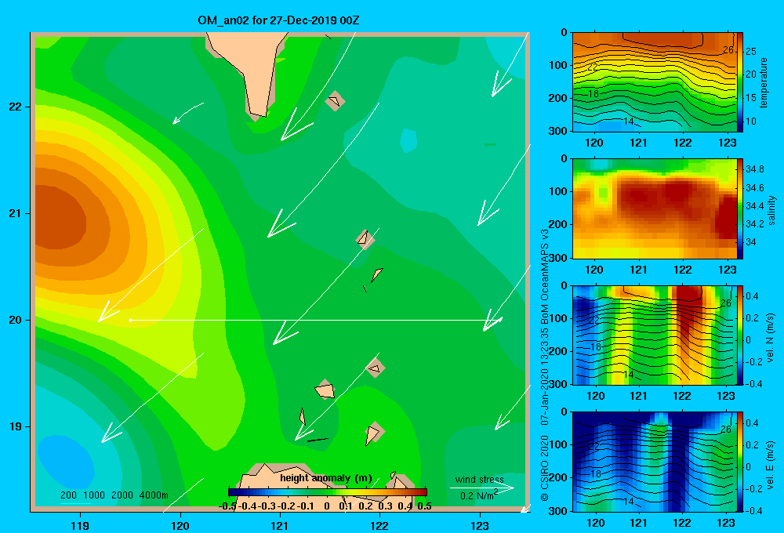This screenshot has width=784, height=533.
Task: Click the transect line's western endpoint dot
Action: [130, 320]
